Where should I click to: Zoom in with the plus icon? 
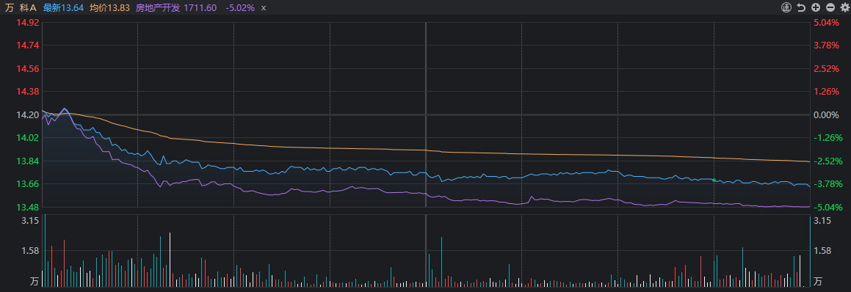click(x=816, y=7)
